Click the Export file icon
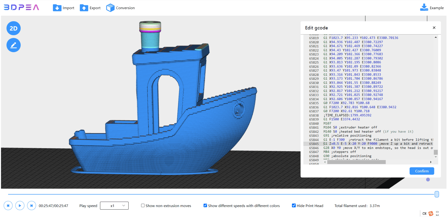The width and height of the screenshot is (448, 221). [x=84, y=8]
